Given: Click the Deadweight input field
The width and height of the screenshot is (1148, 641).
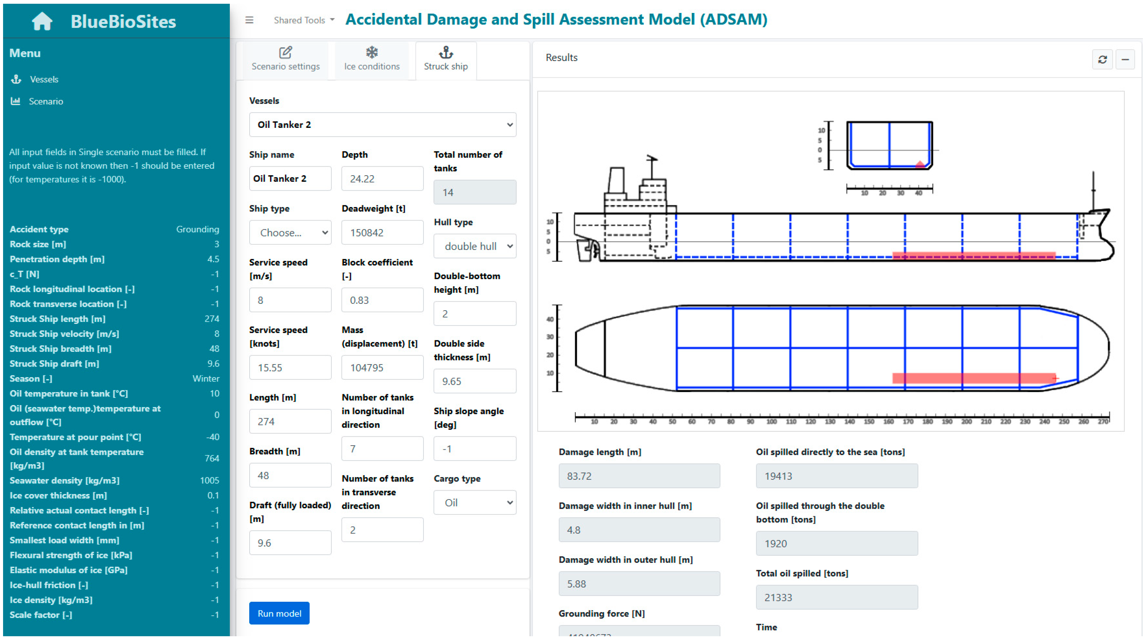Looking at the screenshot, I should pyautogui.click(x=382, y=233).
